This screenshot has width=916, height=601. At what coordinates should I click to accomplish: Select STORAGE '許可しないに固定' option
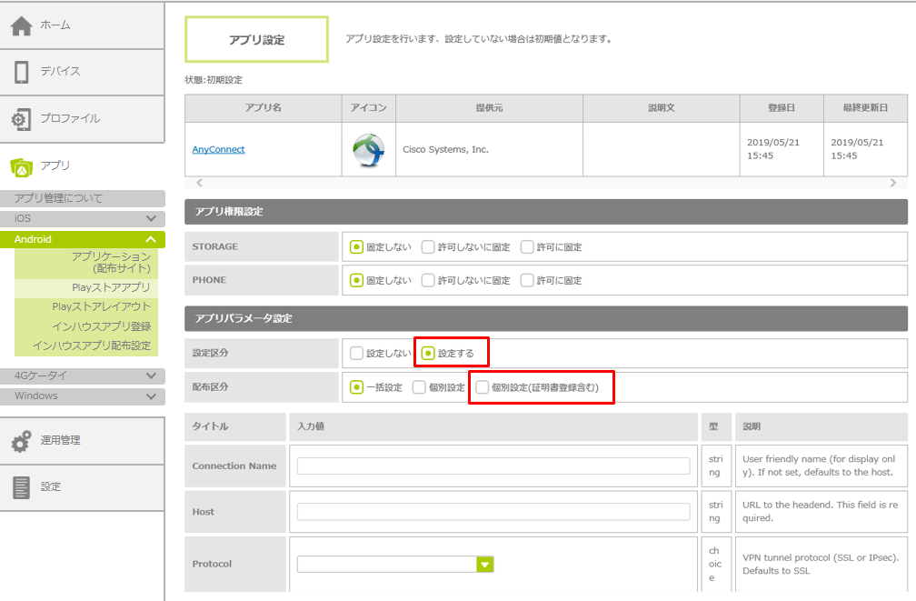point(428,246)
